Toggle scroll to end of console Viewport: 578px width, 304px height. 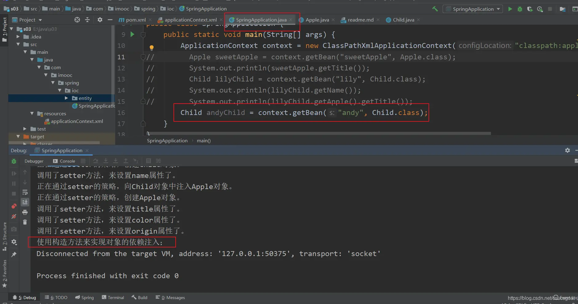[x=25, y=202]
